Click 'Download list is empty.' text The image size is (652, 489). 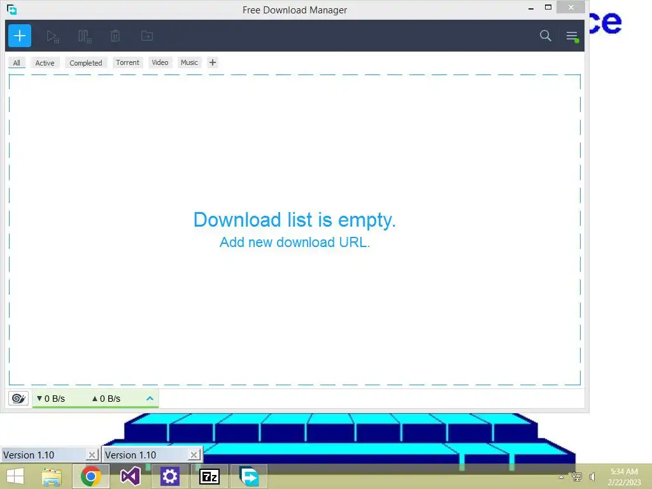click(x=294, y=220)
